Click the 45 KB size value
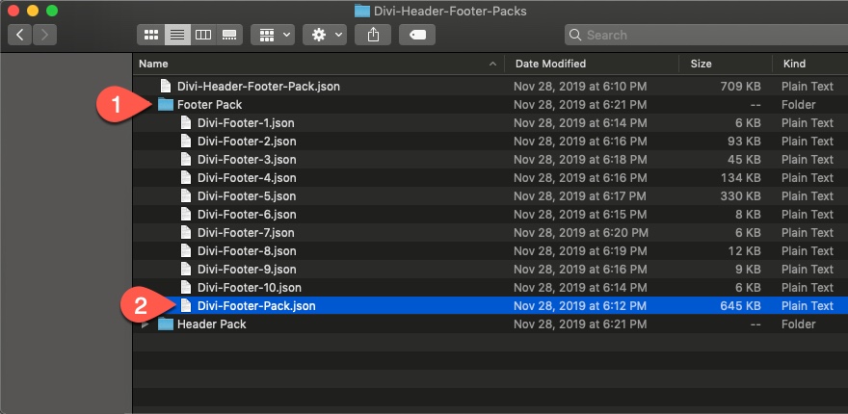The height and width of the screenshot is (414, 848). [744, 160]
